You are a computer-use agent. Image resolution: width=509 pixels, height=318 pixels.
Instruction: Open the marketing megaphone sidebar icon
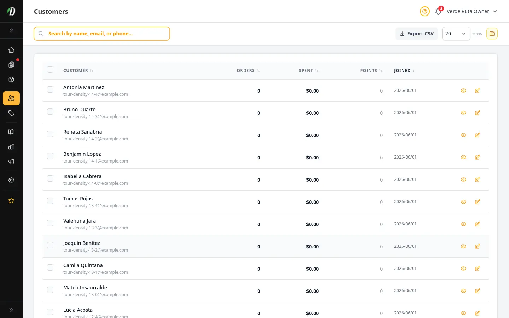point(11,161)
